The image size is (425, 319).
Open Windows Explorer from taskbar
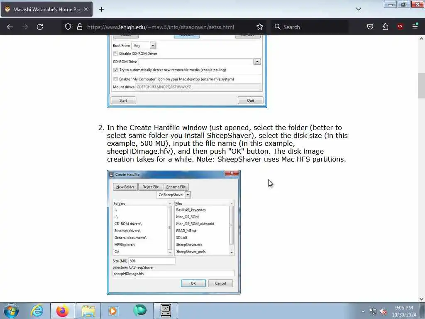(x=88, y=311)
